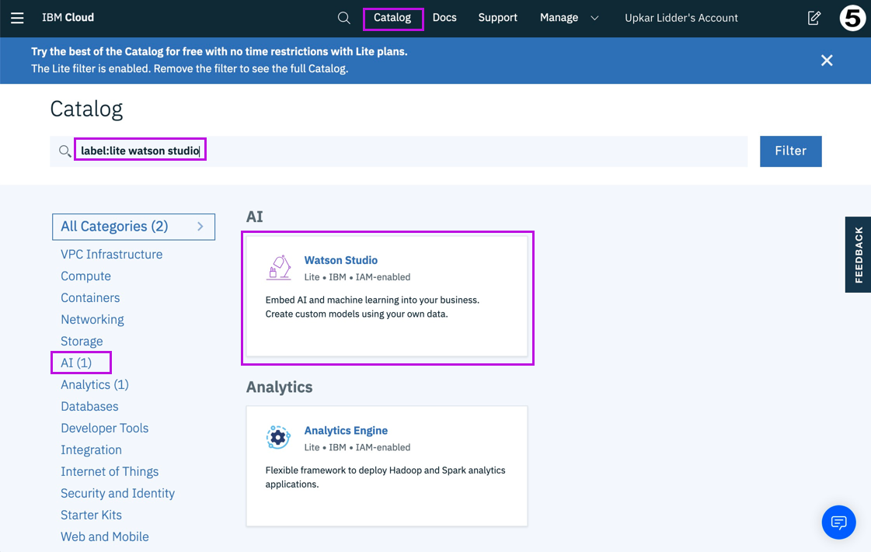
Task: Select the Networking category
Action: coord(92,320)
